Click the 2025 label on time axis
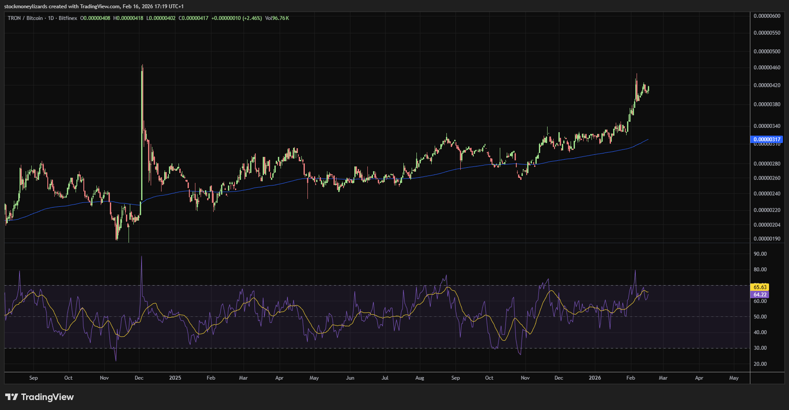The image size is (789, 410). 175,378
